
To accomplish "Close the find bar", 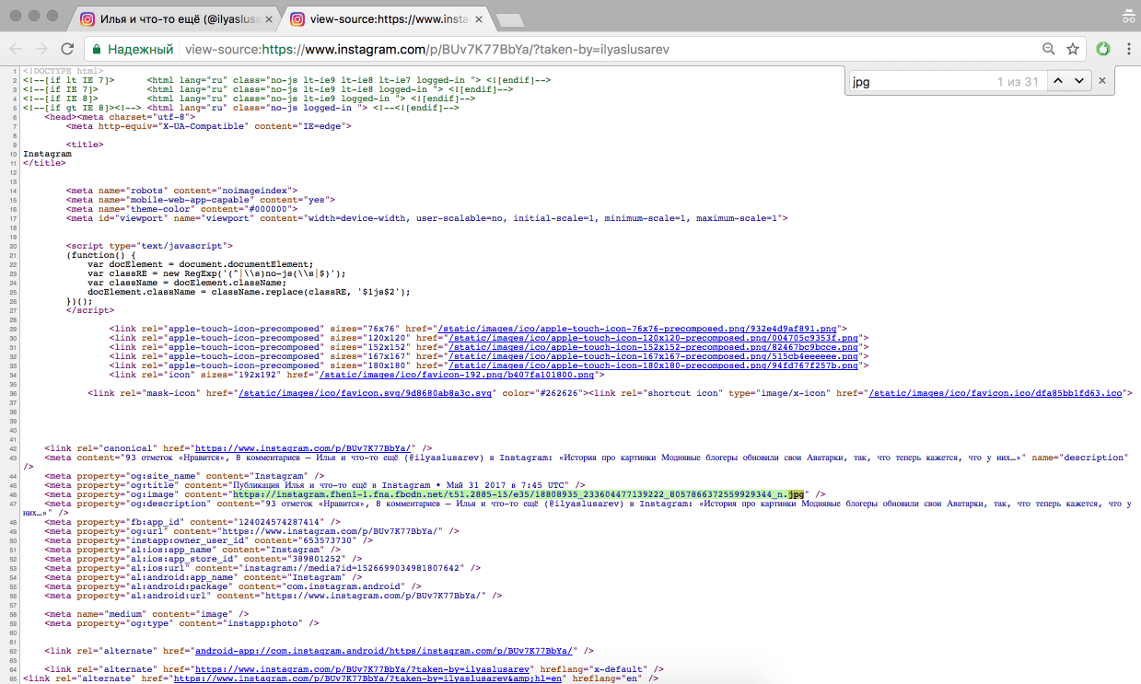I will [1103, 81].
